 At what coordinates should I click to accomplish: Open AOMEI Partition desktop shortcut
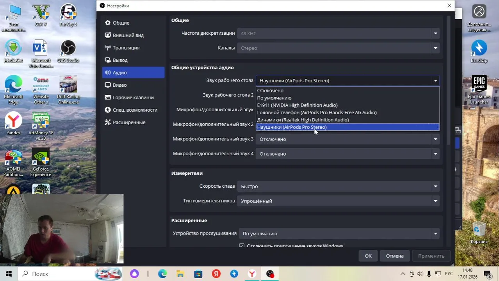tap(13, 163)
